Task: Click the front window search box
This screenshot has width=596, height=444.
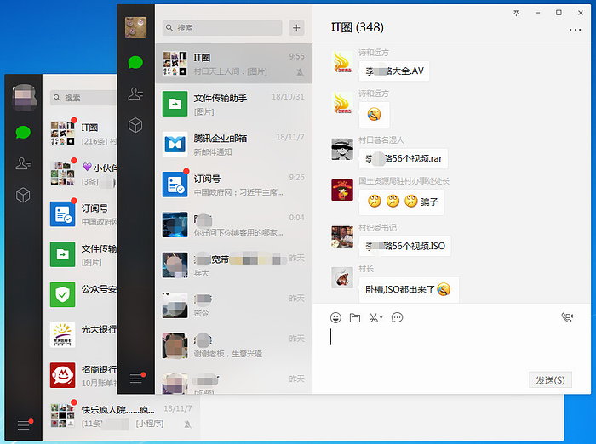Action: [223, 28]
